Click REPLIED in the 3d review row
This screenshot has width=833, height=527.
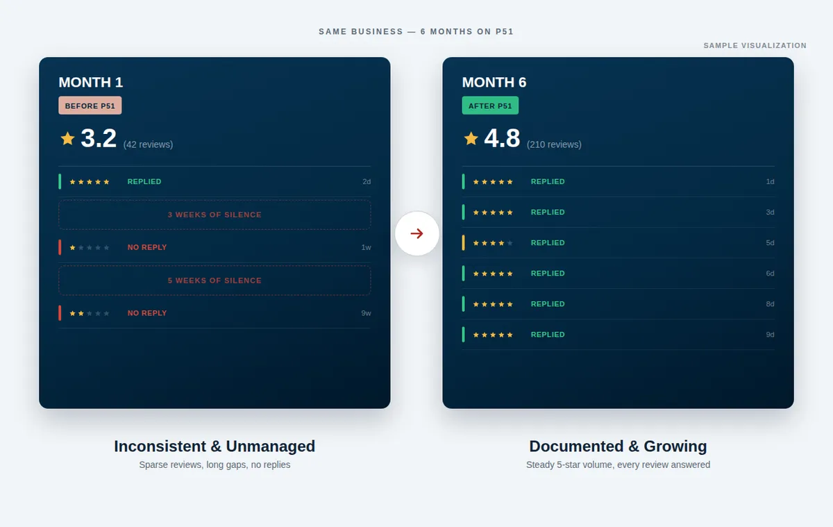point(548,212)
